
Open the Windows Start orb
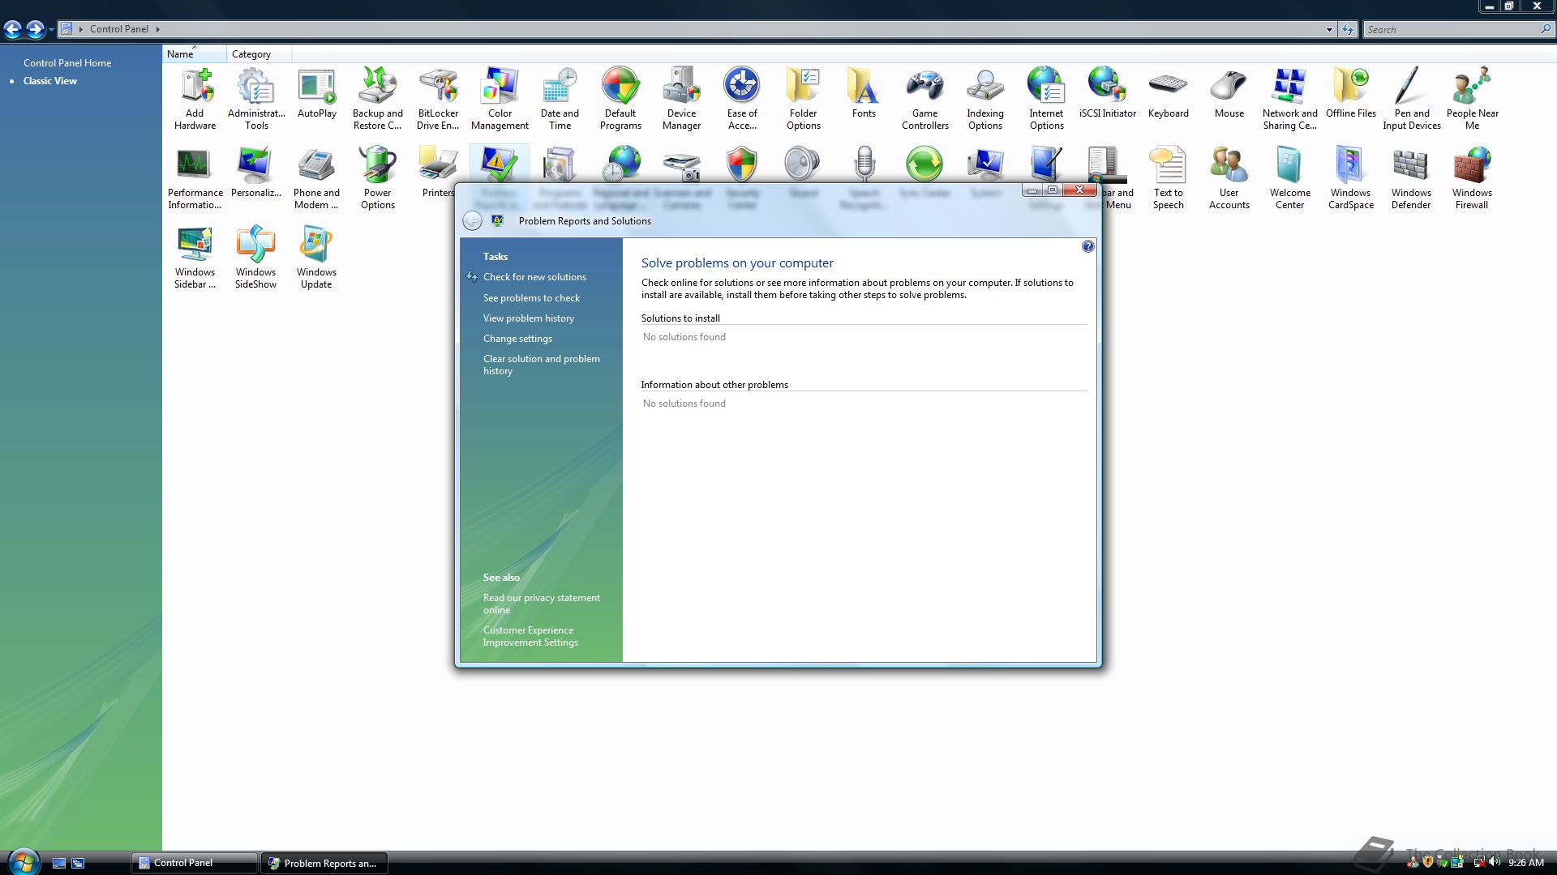[x=23, y=861]
